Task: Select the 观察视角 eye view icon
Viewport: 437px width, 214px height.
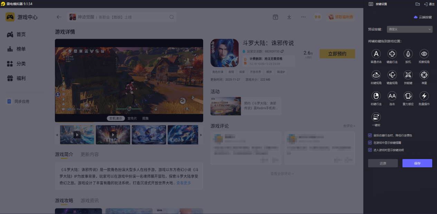Action: coord(424,54)
